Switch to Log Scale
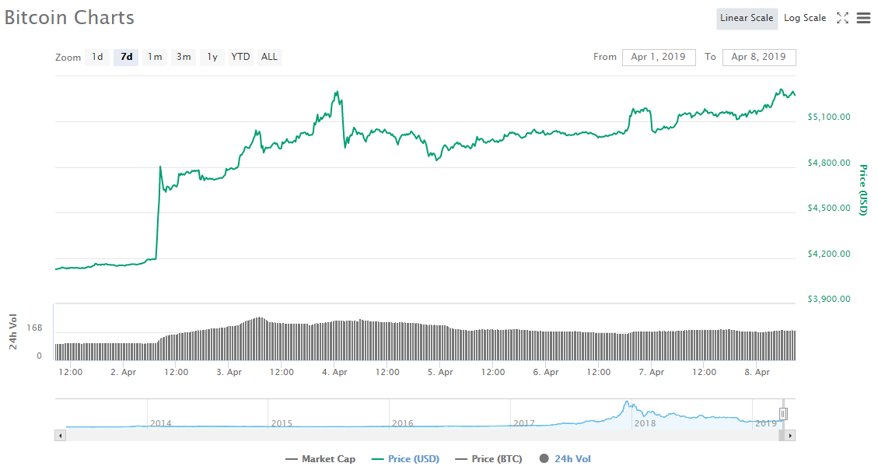The height and width of the screenshot is (470, 878). coord(805,18)
